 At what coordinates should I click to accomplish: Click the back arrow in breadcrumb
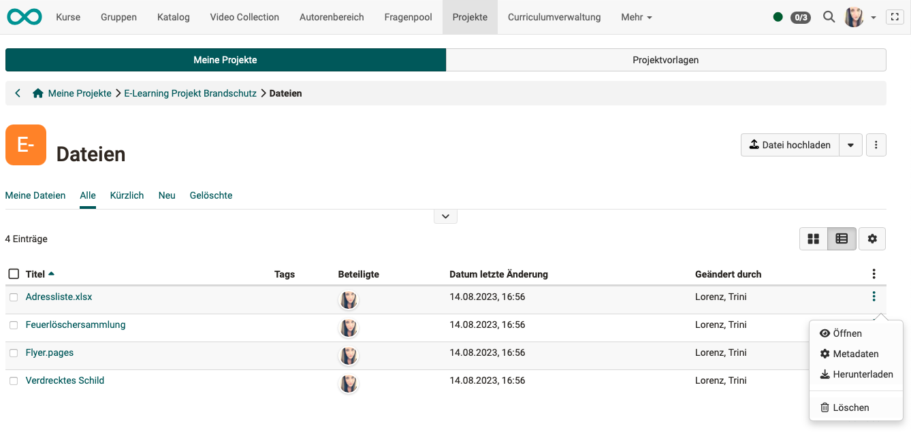pyautogui.click(x=18, y=93)
